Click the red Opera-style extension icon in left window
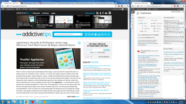This screenshot has height=104, width=186. pyautogui.click(x=119, y=6)
